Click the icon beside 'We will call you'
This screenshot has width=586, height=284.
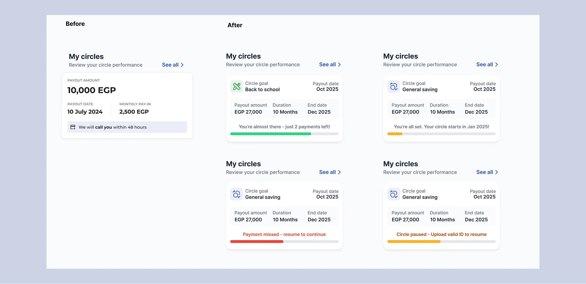(73, 127)
